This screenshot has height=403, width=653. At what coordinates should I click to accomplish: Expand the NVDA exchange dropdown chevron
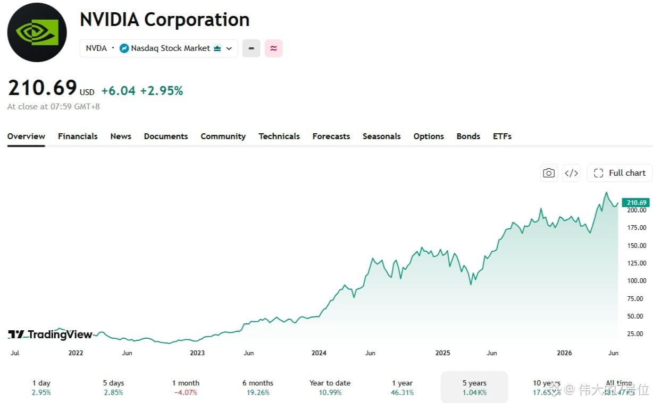click(229, 48)
